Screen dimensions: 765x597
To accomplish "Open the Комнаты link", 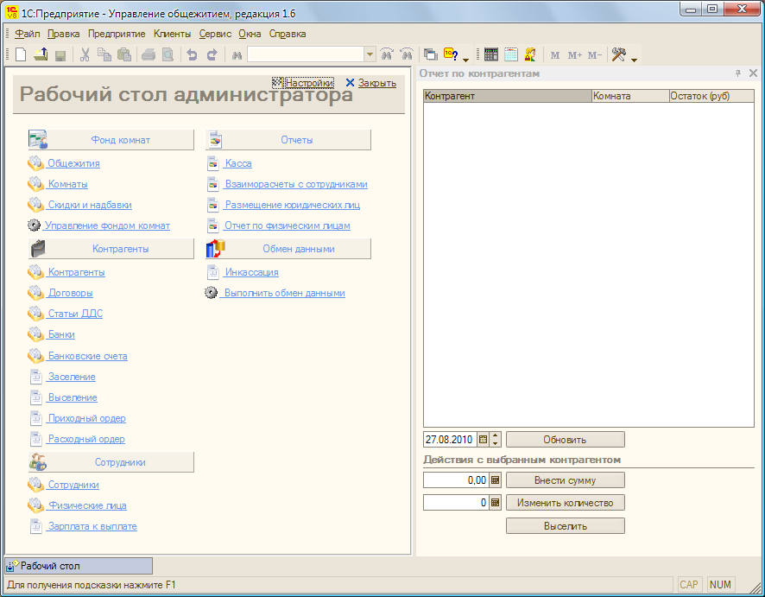I will (68, 184).
